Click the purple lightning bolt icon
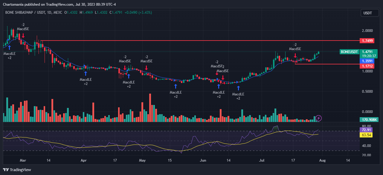The height and width of the screenshot is (175, 383). pyautogui.click(x=319, y=118)
